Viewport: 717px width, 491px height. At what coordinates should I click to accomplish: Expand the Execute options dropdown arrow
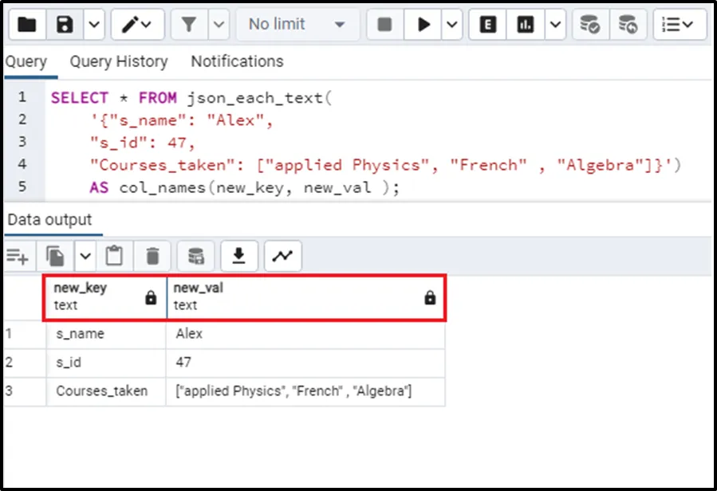coord(452,25)
